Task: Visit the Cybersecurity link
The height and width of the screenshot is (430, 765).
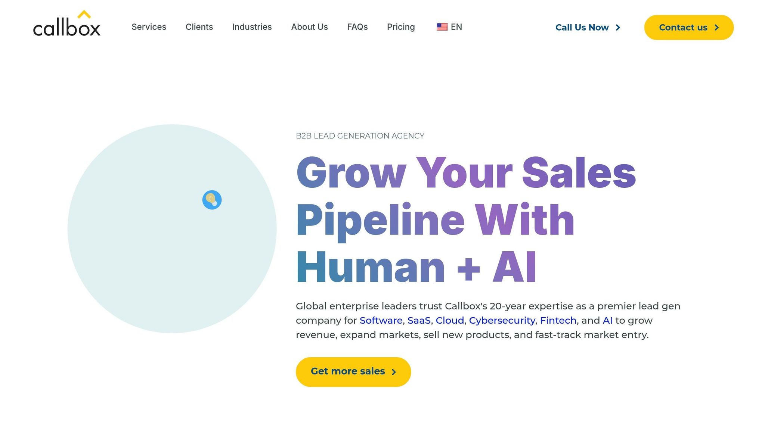Action: 502,320
